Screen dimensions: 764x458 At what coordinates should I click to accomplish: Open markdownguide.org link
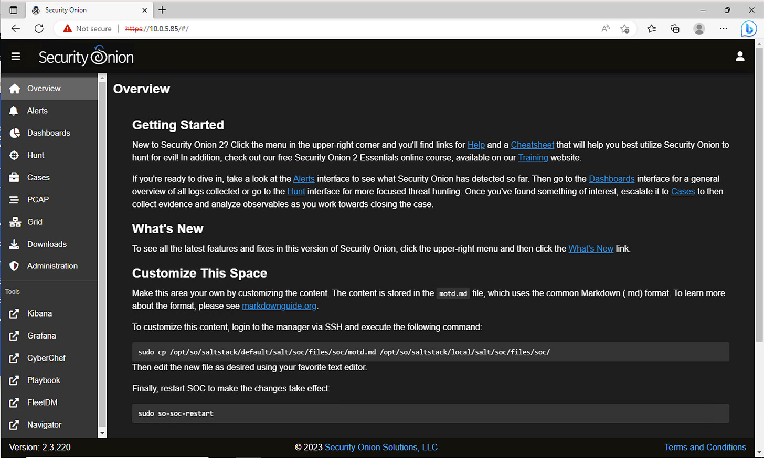(x=279, y=306)
